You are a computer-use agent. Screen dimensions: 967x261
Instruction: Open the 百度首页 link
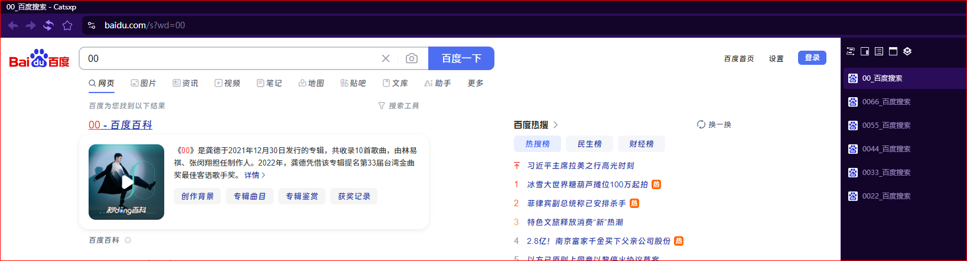(x=739, y=58)
